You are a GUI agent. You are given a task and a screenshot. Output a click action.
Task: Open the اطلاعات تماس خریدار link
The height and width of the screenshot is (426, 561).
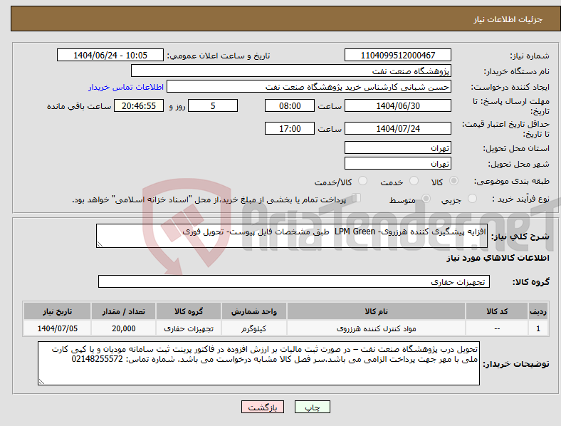coord(126,87)
